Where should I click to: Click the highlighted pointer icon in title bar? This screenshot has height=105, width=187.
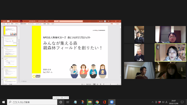[21, 21]
